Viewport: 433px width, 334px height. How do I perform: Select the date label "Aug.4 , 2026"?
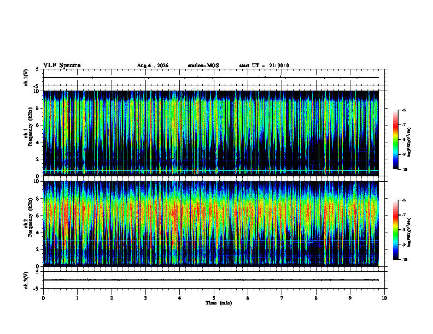[153, 65]
